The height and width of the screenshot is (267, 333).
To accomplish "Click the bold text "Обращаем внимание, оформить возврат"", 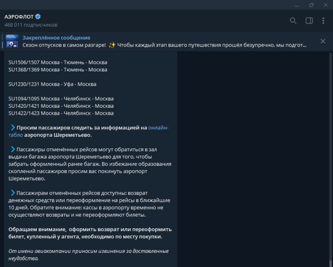I will pos(64,230).
